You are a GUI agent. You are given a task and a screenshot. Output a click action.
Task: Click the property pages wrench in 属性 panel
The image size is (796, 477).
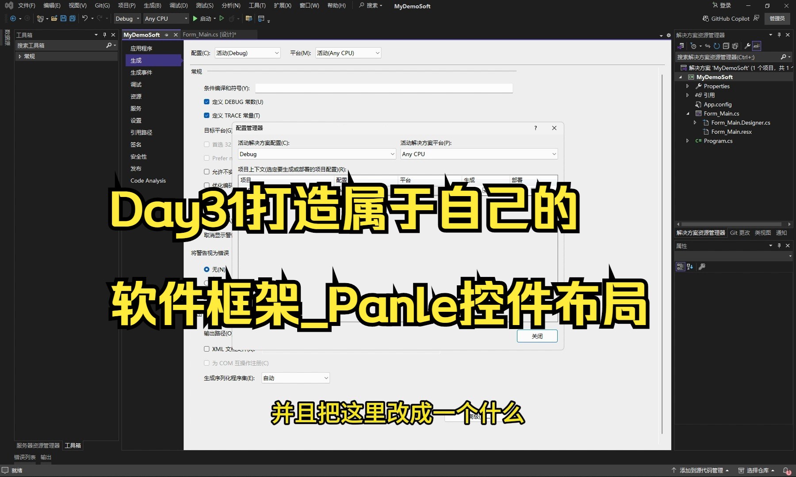tap(702, 266)
